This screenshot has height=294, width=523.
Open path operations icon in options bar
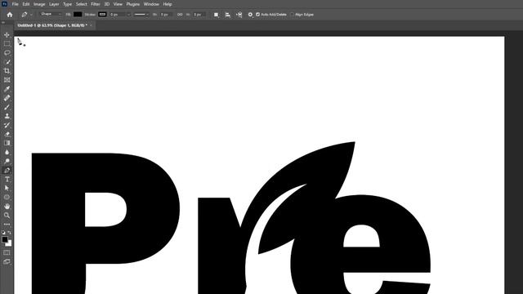pyautogui.click(x=216, y=15)
